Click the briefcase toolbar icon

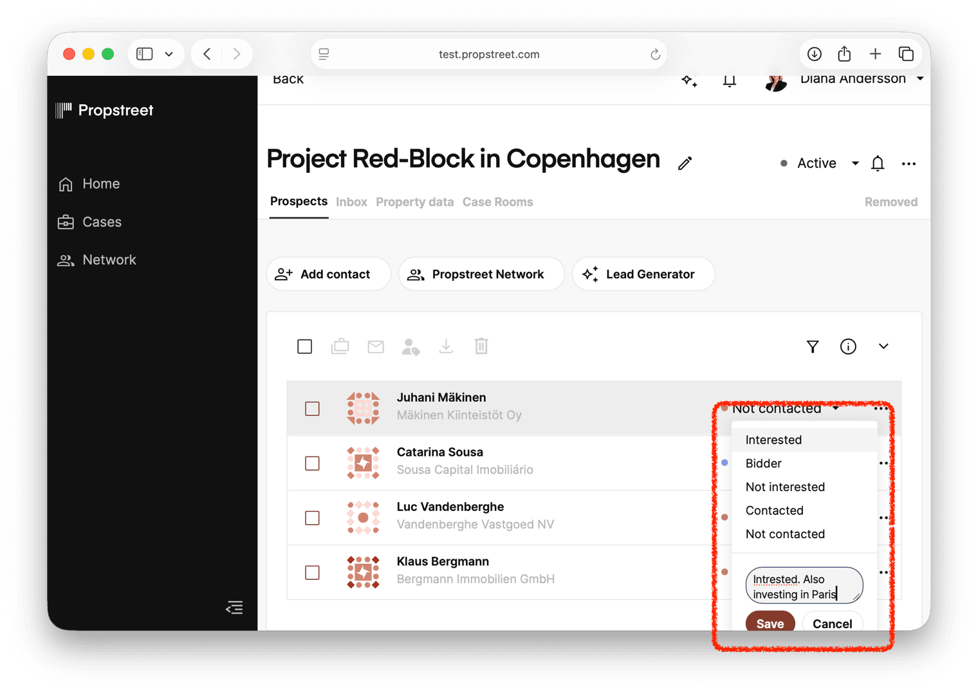pos(340,346)
